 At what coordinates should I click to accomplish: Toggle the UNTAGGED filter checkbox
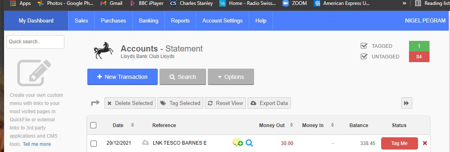[364, 56]
